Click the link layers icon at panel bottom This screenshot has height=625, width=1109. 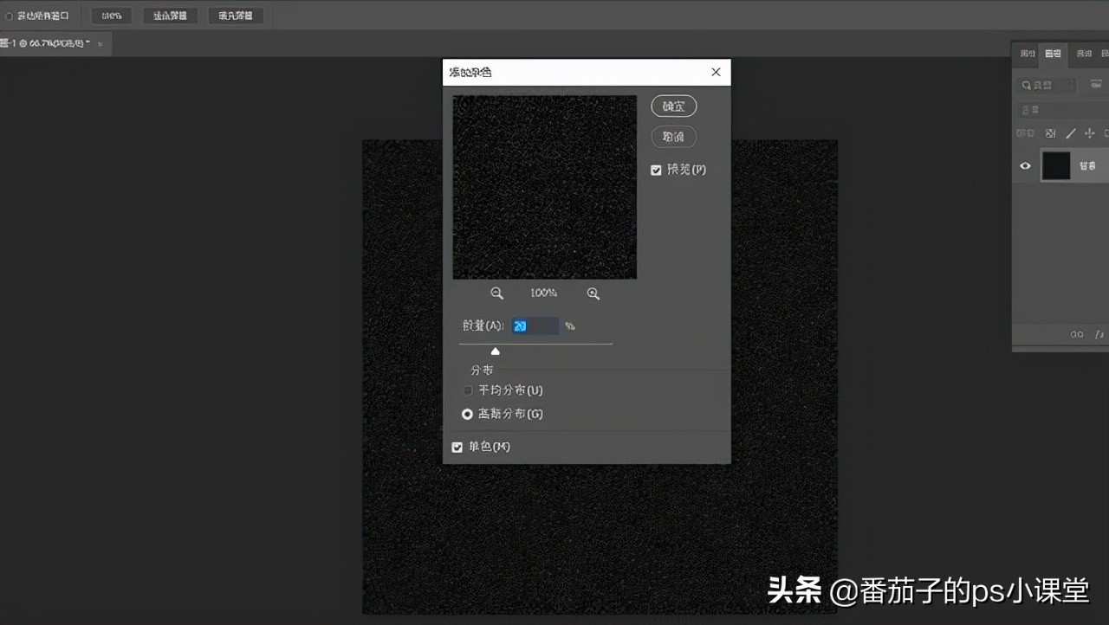coord(1076,333)
